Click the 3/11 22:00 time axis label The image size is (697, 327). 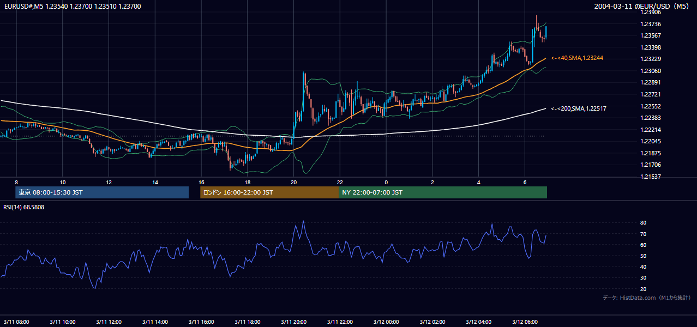coord(340,322)
